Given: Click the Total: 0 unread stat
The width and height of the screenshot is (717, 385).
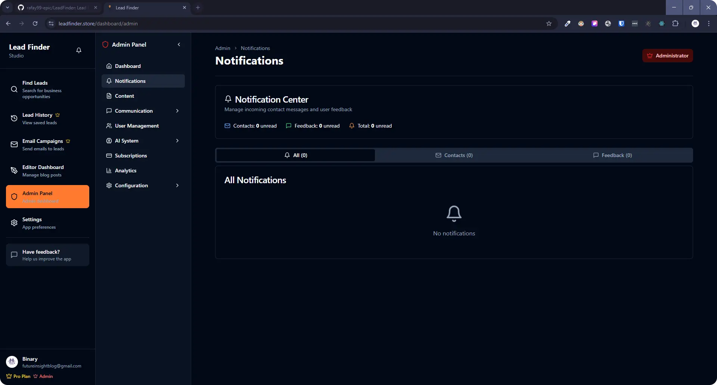Looking at the screenshot, I should [x=370, y=126].
